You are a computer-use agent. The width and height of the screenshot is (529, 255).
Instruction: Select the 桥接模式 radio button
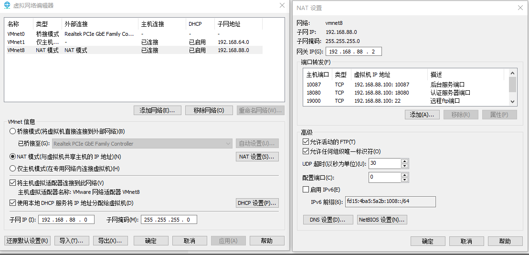click(12, 131)
